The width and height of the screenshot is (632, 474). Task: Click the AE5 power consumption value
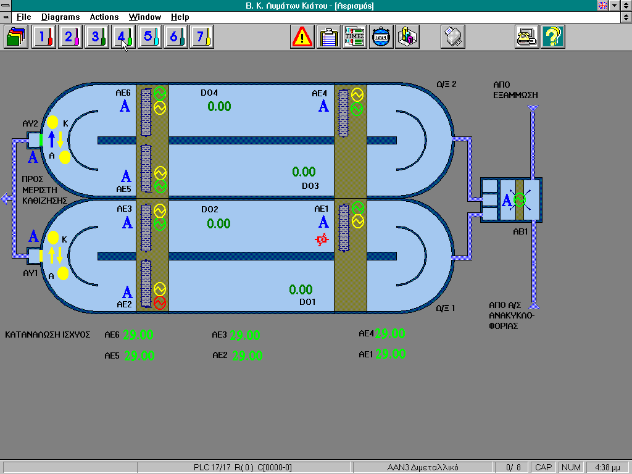click(139, 356)
